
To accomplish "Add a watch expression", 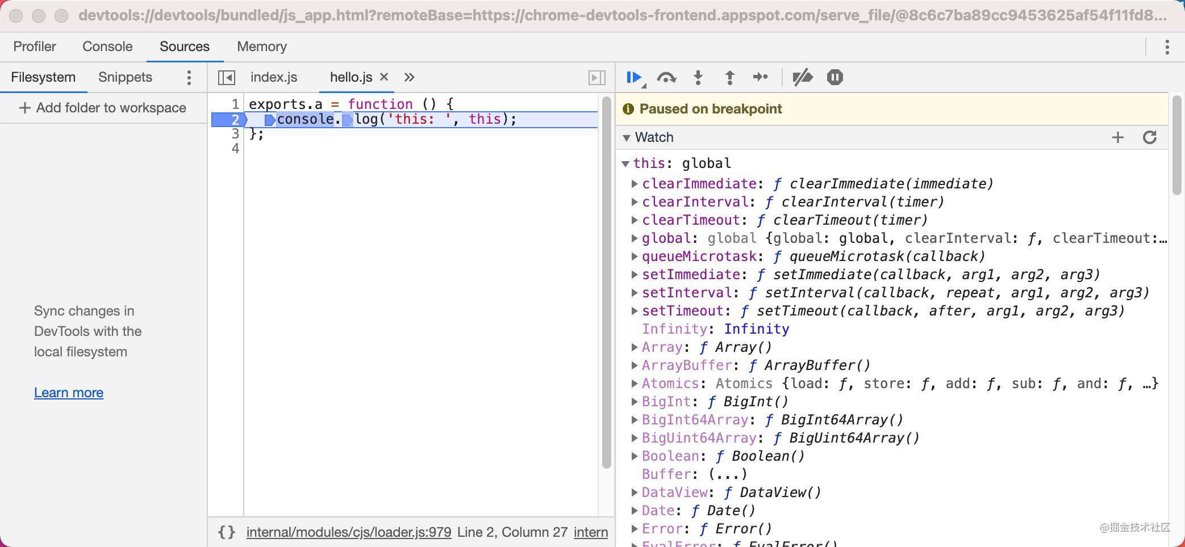I will tap(1117, 137).
